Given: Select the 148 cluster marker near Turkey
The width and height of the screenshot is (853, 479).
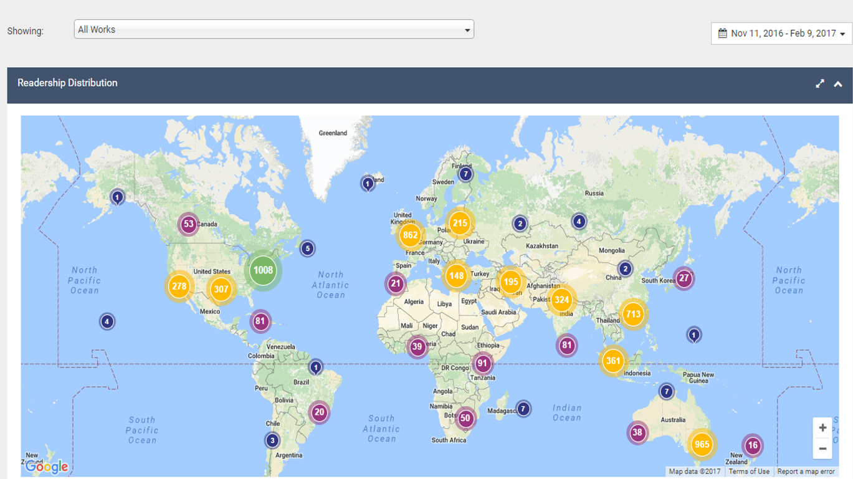Looking at the screenshot, I should click(x=457, y=275).
